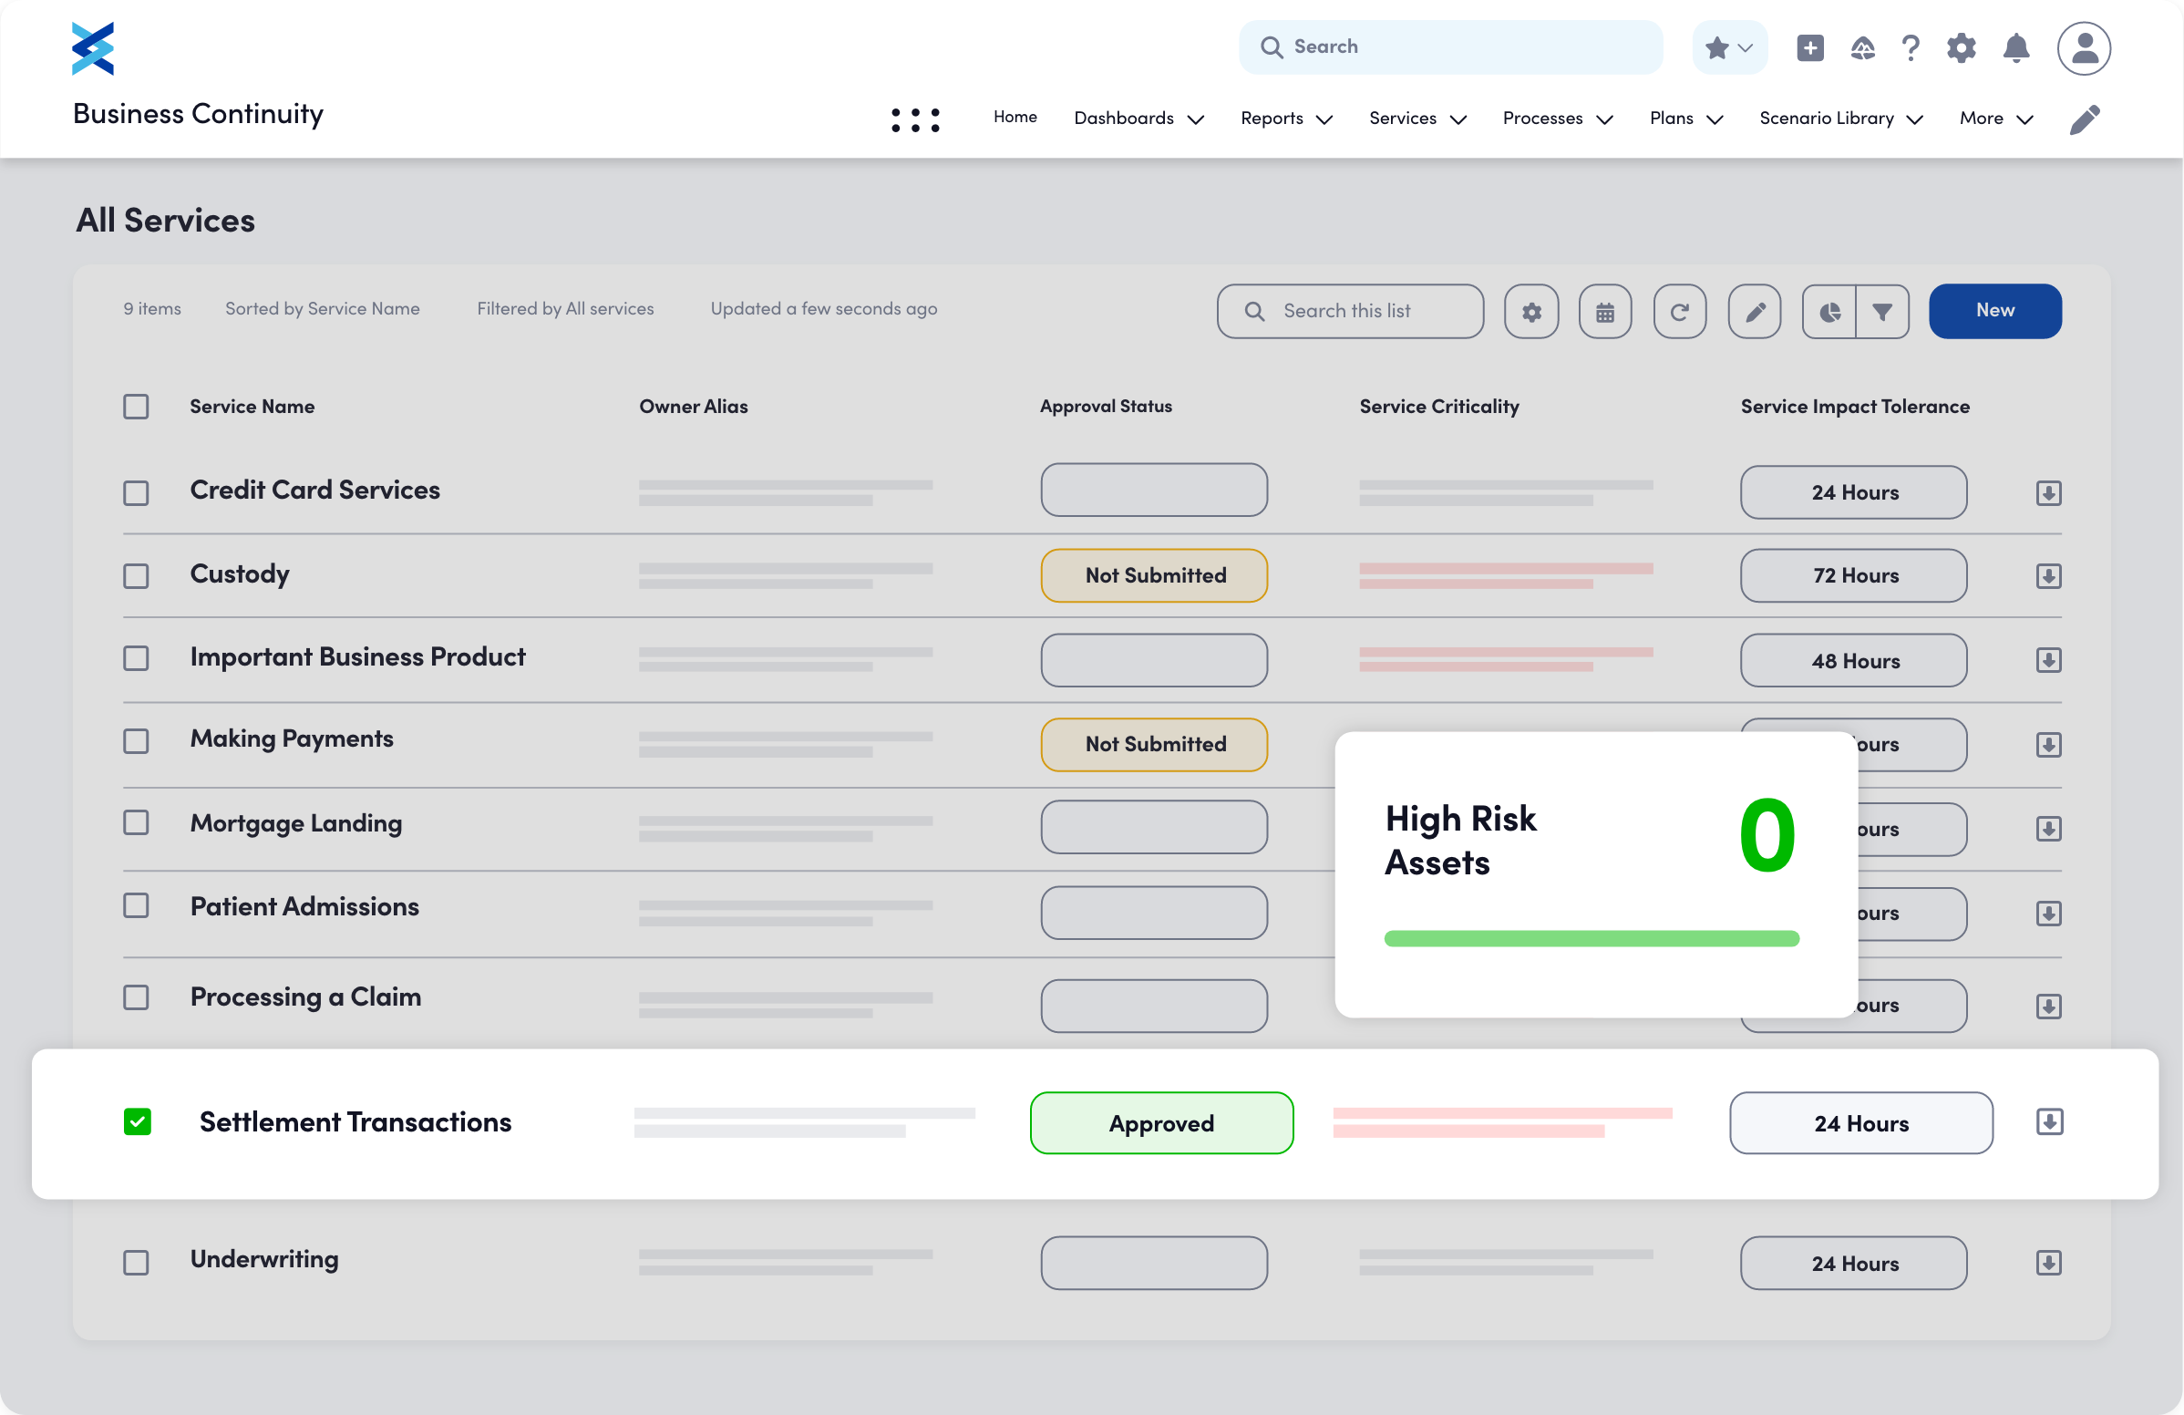Open the Settlement Transactions record
Viewport: 2184px width, 1415px height.
[x=355, y=1122]
